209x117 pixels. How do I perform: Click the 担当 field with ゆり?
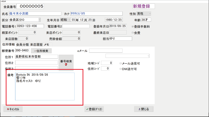[121, 39]
